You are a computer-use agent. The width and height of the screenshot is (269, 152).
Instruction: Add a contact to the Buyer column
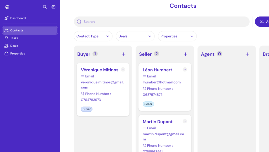pos(124,54)
